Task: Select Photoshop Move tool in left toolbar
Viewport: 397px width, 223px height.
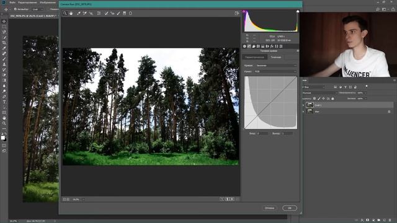Action: point(4,21)
